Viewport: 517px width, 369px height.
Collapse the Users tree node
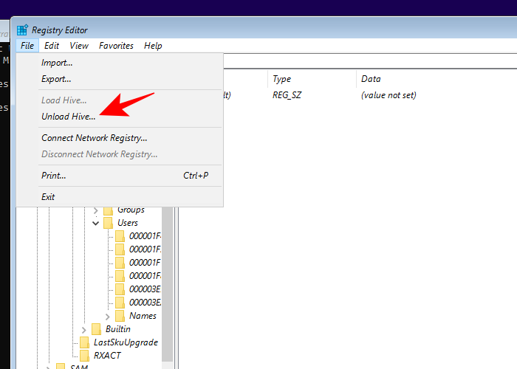[96, 223]
